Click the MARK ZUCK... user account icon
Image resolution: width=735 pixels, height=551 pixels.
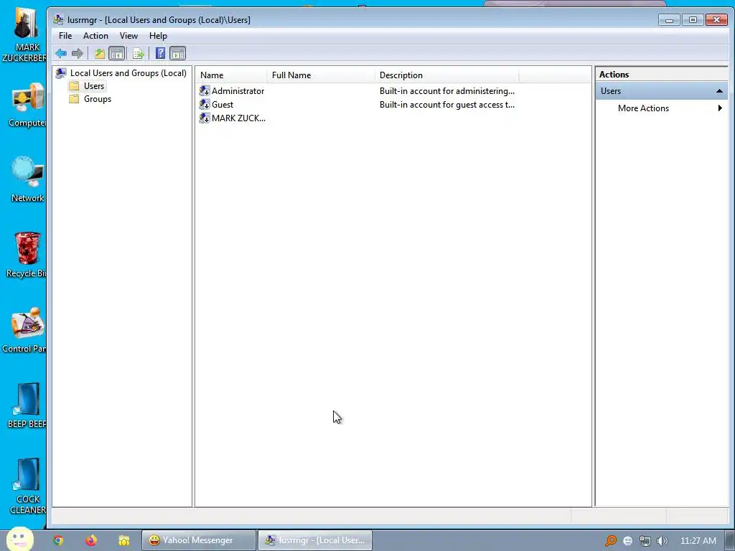click(205, 118)
